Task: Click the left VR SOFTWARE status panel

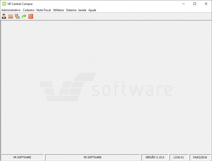Action: tap(22, 157)
